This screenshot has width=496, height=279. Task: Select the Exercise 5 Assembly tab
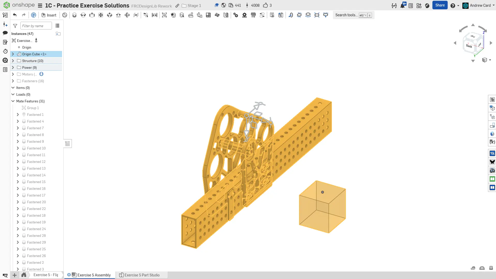click(x=94, y=275)
